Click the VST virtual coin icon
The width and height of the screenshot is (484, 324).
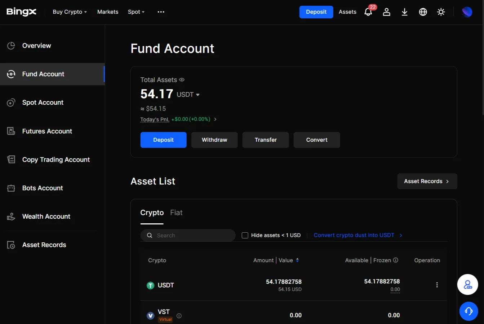click(150, 315)
